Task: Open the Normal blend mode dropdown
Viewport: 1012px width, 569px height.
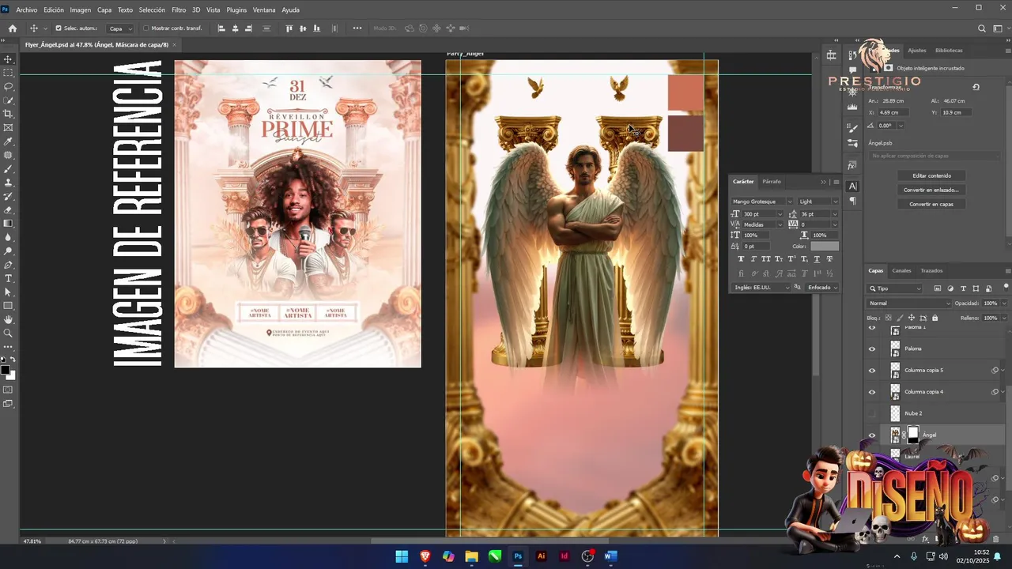Action: pyautogui.click(x=909, y=303)
